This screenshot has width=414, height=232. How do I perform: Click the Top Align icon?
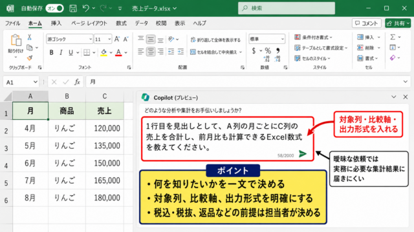click(141, 39)
